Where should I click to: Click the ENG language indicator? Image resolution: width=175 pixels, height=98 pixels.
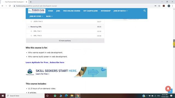[x=159, y=96]
